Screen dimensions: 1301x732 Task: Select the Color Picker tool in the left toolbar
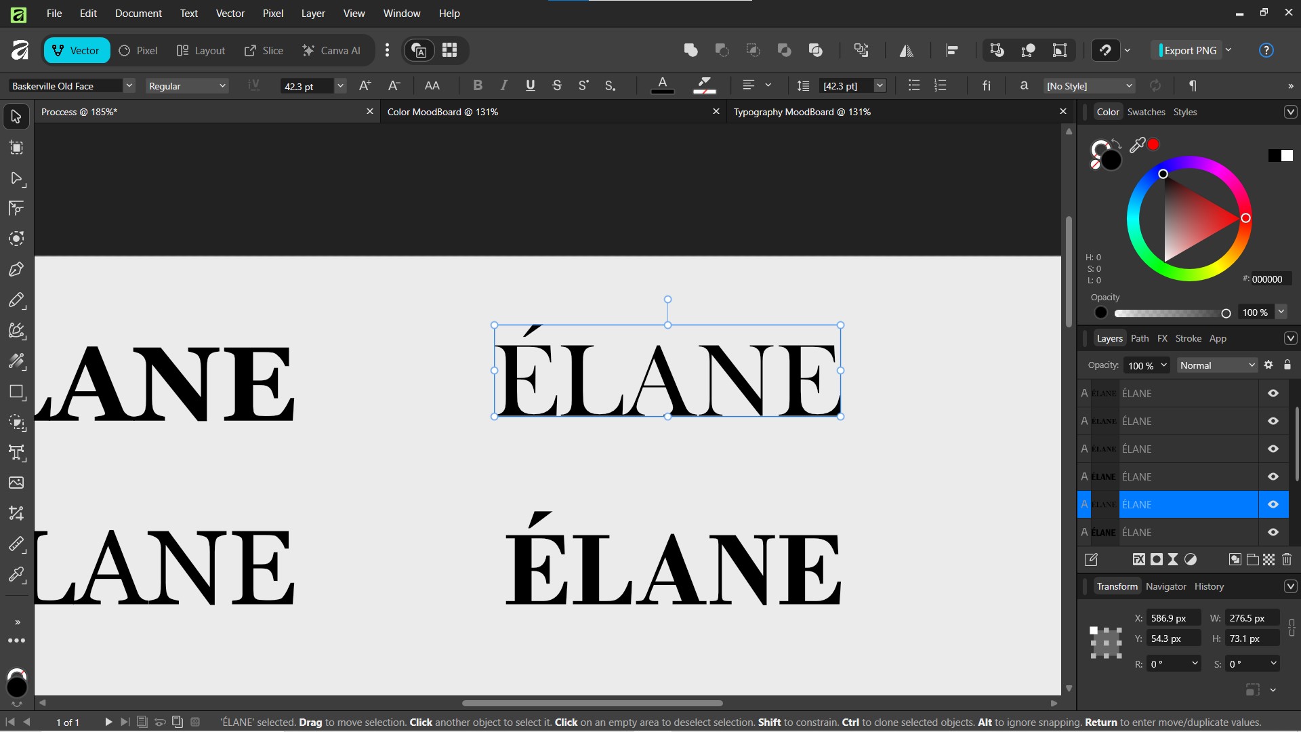pos(16,575)
